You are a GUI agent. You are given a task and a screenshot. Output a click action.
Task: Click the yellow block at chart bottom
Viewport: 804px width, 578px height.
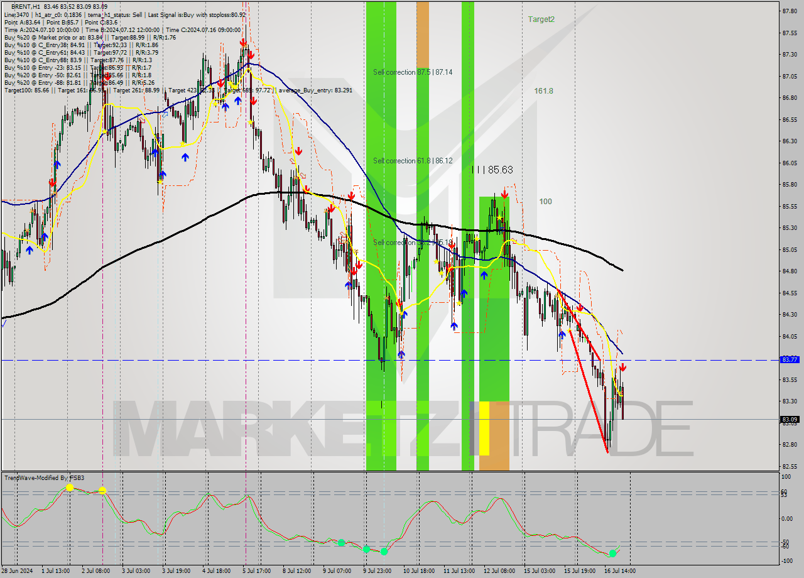coord(484,428)
